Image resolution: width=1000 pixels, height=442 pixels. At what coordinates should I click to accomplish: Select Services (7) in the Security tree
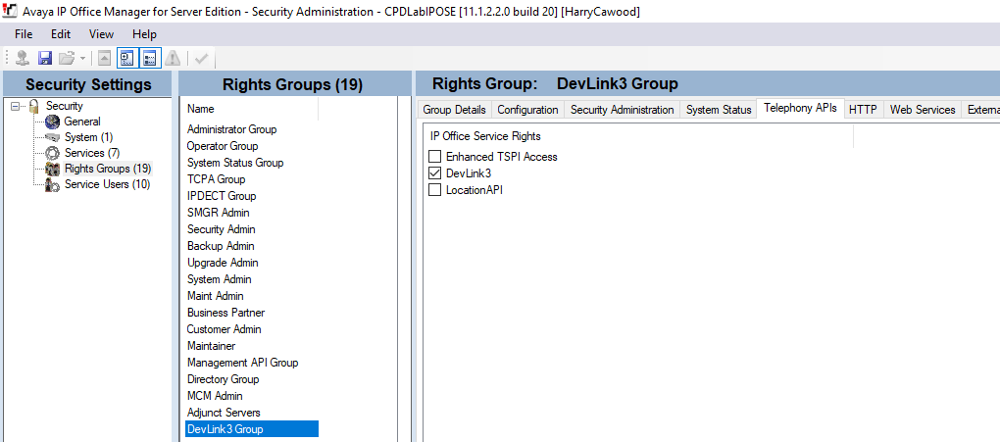92,153
